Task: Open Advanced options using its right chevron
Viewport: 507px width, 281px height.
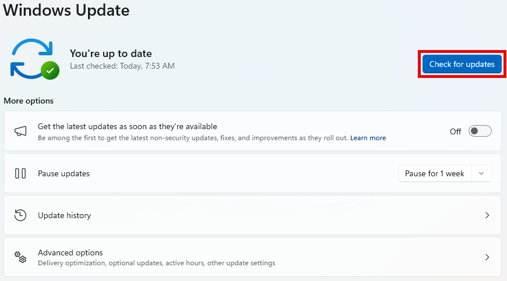Action: pos(487,257)
